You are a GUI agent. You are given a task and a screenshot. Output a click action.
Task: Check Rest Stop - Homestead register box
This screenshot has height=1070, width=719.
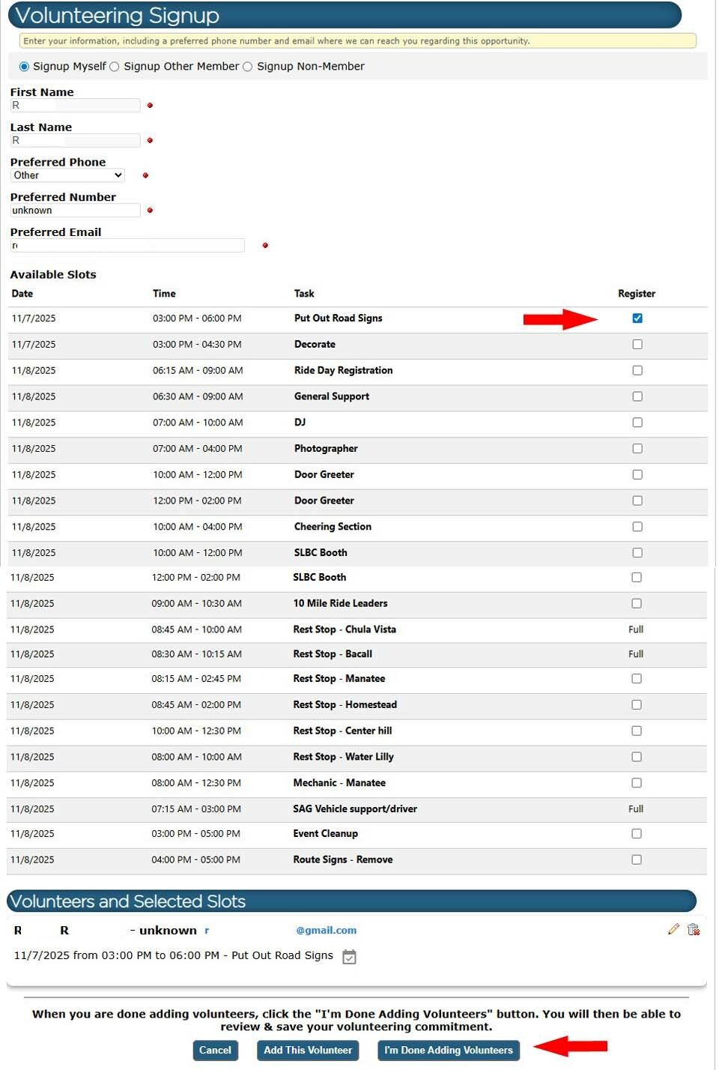click(637, 705)
